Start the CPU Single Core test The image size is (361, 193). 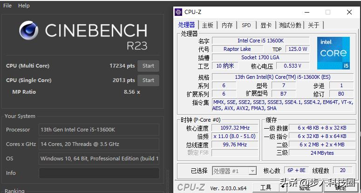(x=148, y=80)
